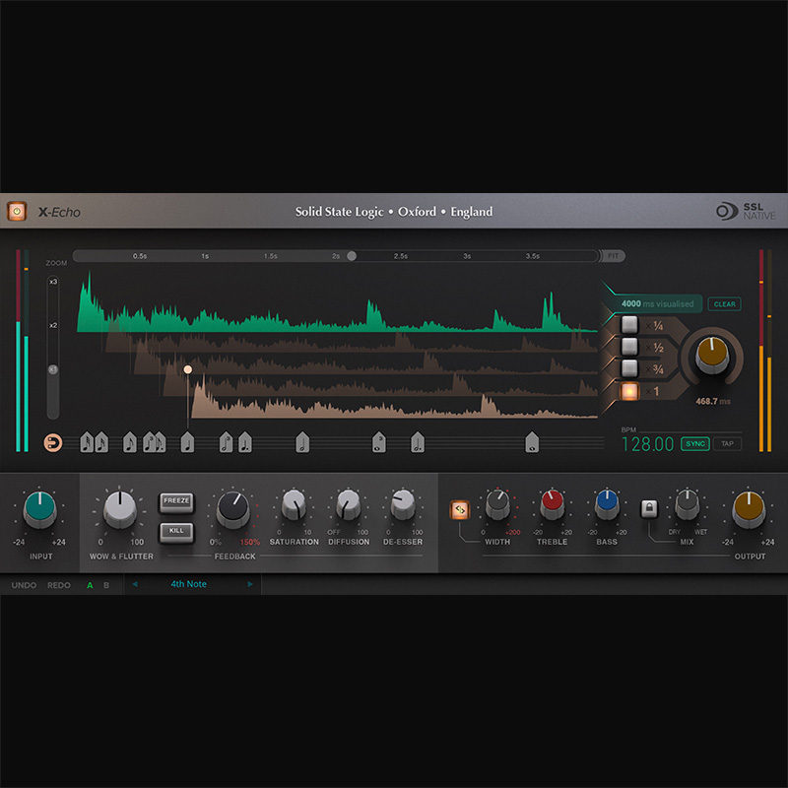Image resolution: width=788 pixels, height=788 pixels.
Task: Click the SATURATION knob
Action: (x=294, y=505)
